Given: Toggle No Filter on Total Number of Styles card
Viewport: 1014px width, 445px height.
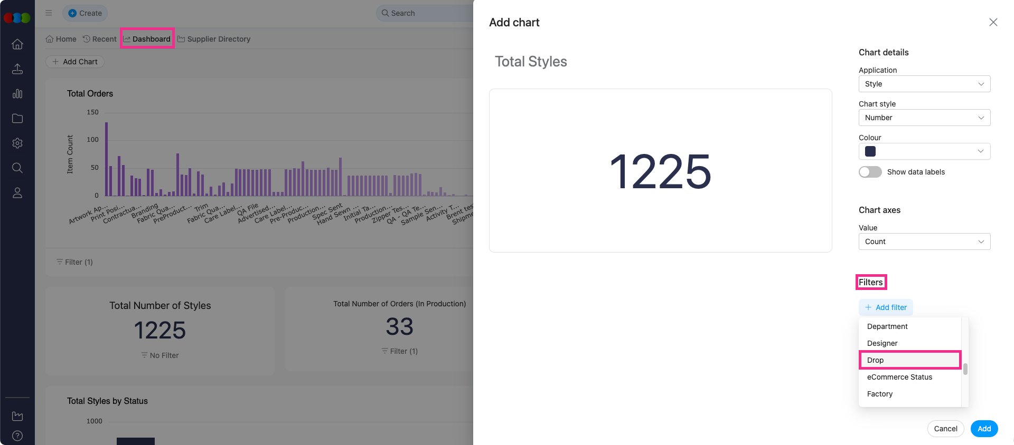Looking at the screenshot, I should pos(159,355).
